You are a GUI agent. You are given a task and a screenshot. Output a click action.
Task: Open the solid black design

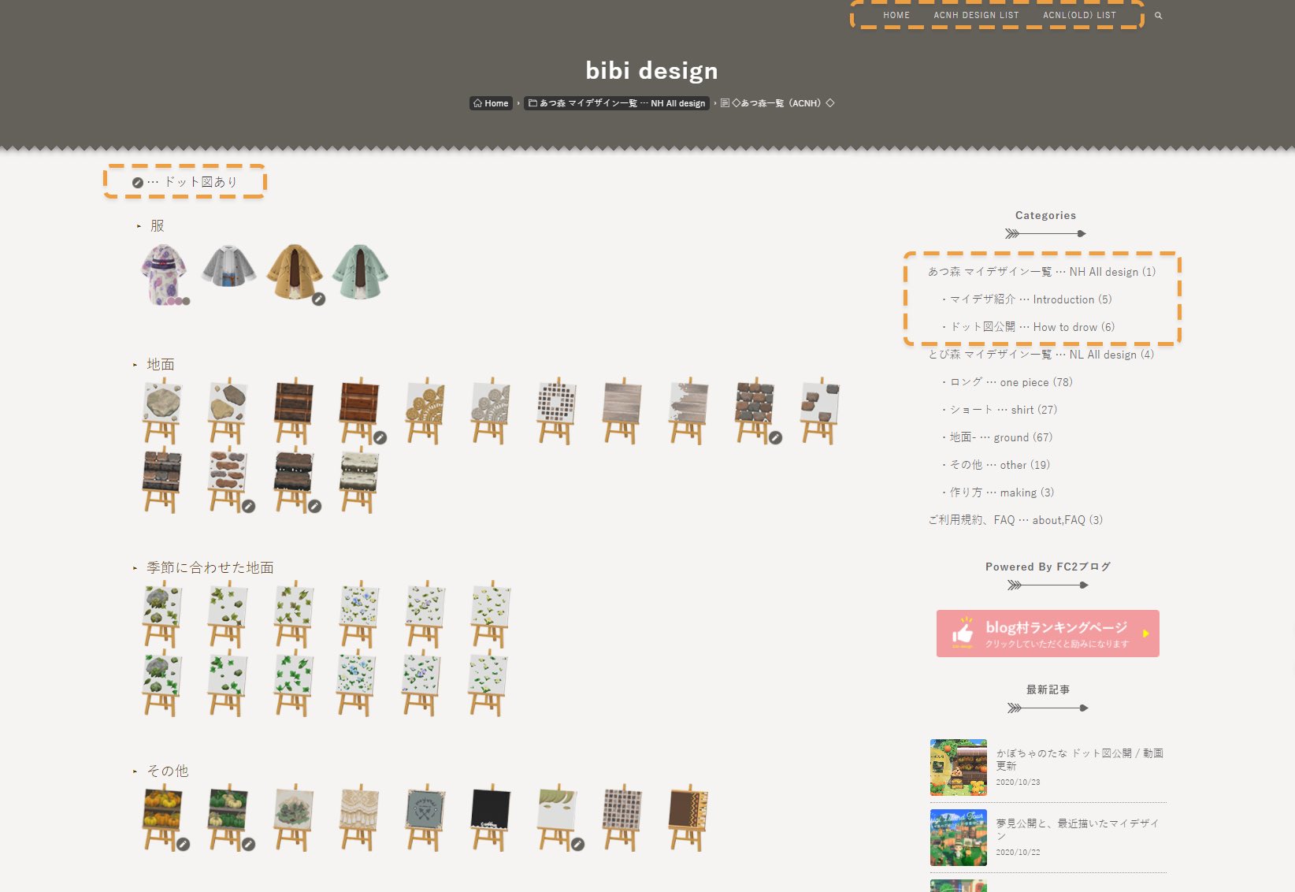(491, 817)
